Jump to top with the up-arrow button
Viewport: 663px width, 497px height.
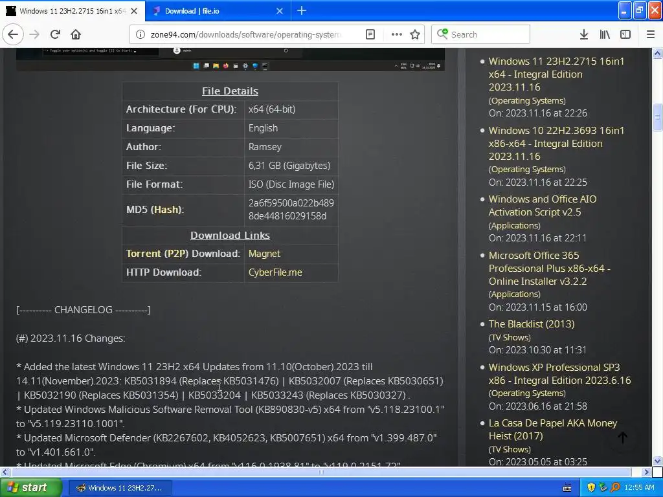[x=622, y=438]
